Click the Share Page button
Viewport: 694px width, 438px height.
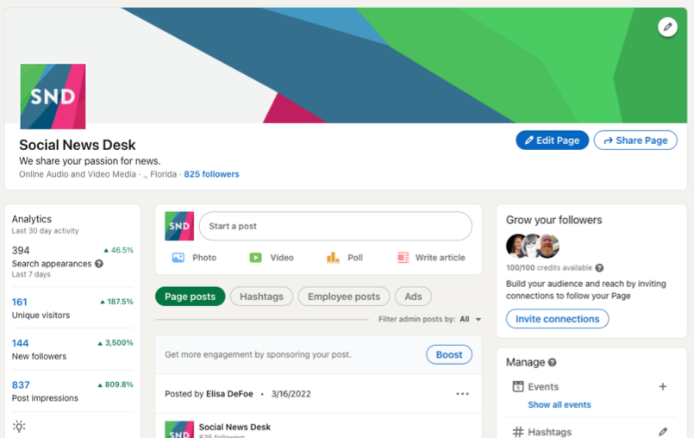(x=635, y=141)
